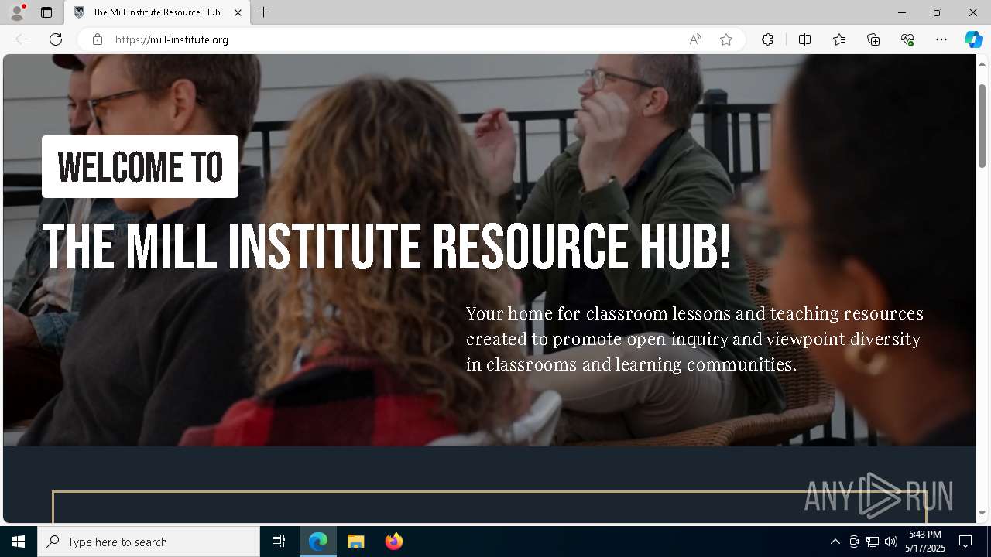Click The Mill Institute Resource Hub heading
Image resolution: width=991 pixels, height=557 pixels.
[x=386, y=248]
